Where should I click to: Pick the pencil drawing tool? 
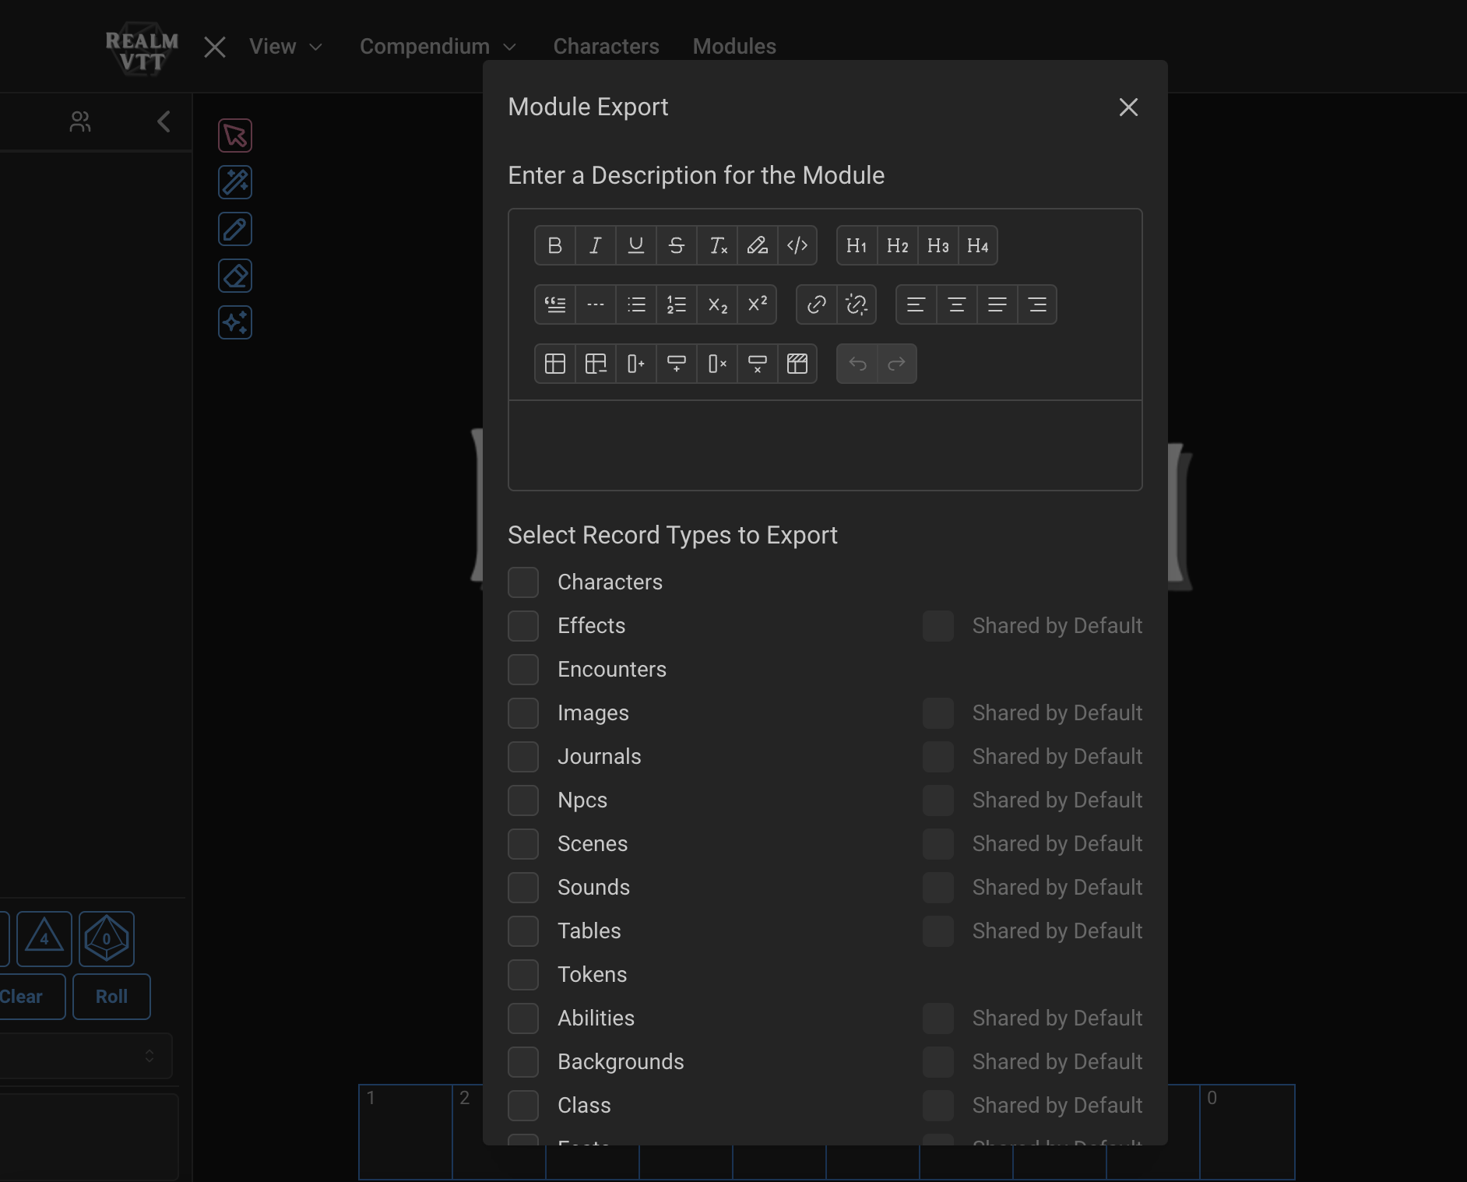234,229
